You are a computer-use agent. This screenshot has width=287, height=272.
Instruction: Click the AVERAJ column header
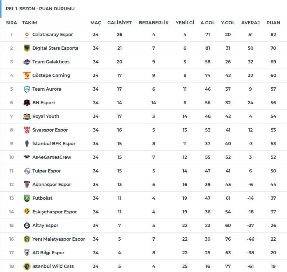[250, 23]
